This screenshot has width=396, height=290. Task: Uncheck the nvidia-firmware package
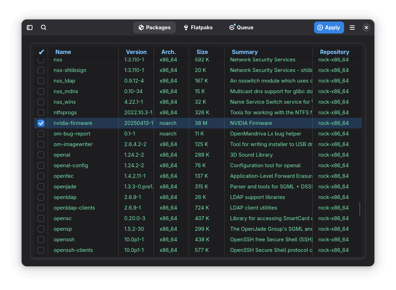coord(41,123)
